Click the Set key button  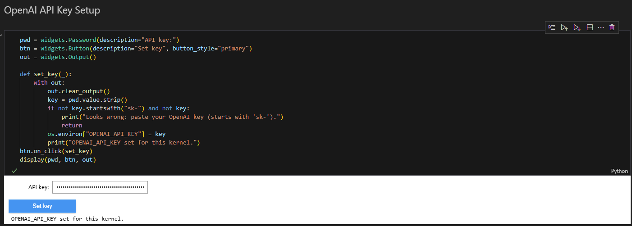42,206
